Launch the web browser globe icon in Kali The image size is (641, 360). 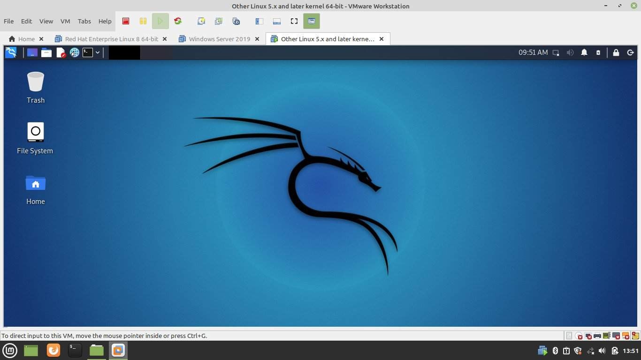pos(74,52)
